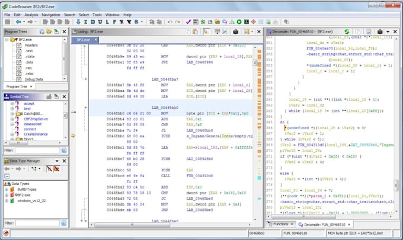This screenshot has height=240, width=403.
Task: Switch to the Functions tab at bottom
Action: (280, 225)
